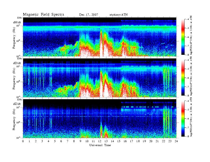Click the hour '6' tick label
Viewport: 210px width, 162px height.
coord(61,141)
